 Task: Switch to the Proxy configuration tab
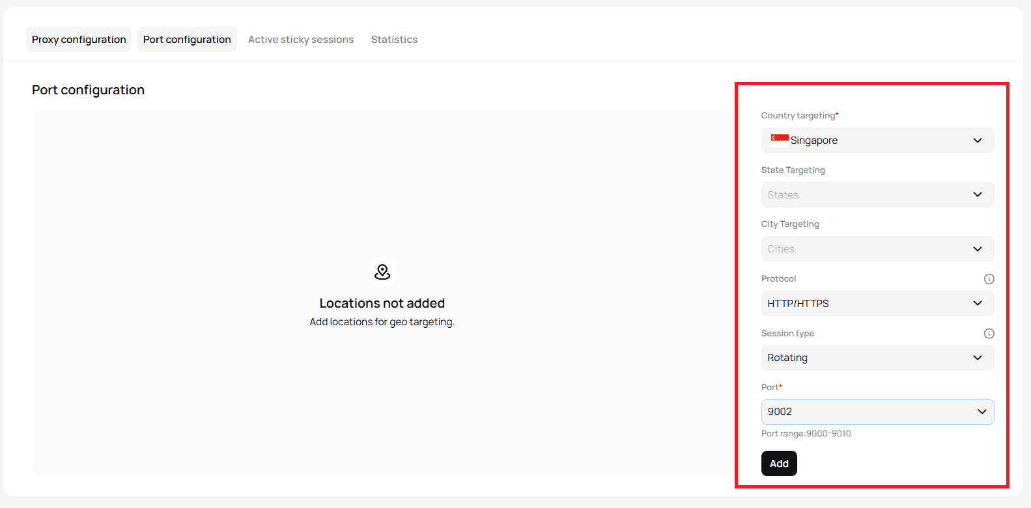tap(79, 40)
